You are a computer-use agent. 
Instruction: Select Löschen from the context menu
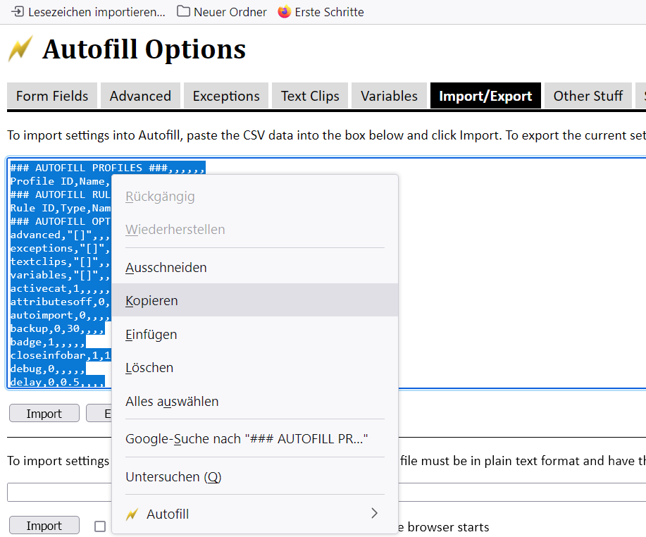(149, 368)
